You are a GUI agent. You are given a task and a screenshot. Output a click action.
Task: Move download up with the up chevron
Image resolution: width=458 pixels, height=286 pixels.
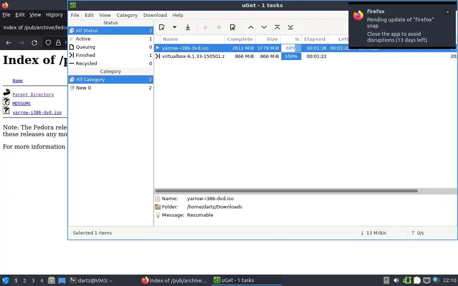click(x=251, y=27)
